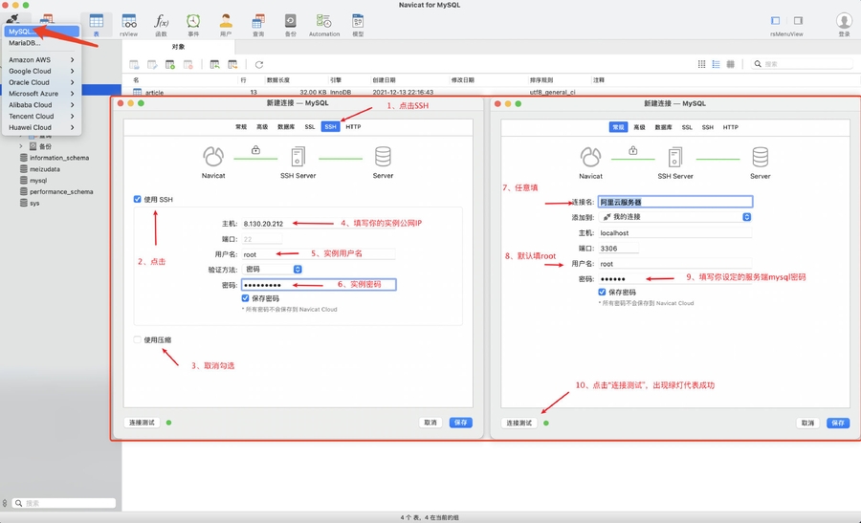The height and width of the screenshot is (523, 861).
Task: Open the 备份 (Backup) toolbar icon
Action: coord(290,23)
